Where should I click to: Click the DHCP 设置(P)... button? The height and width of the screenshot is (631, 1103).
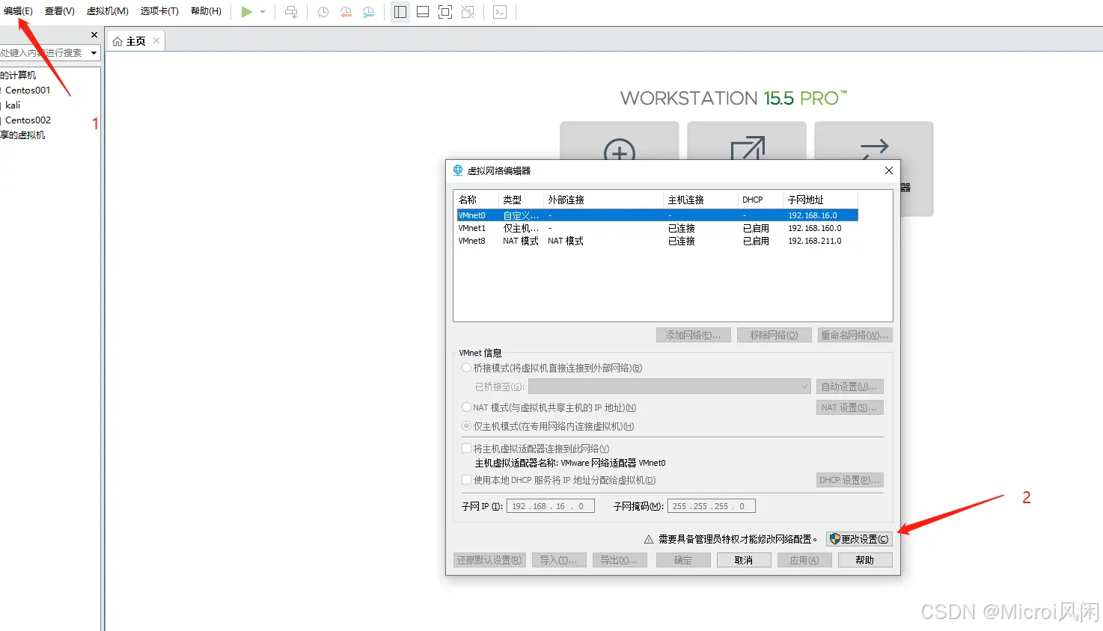point(849,480)
